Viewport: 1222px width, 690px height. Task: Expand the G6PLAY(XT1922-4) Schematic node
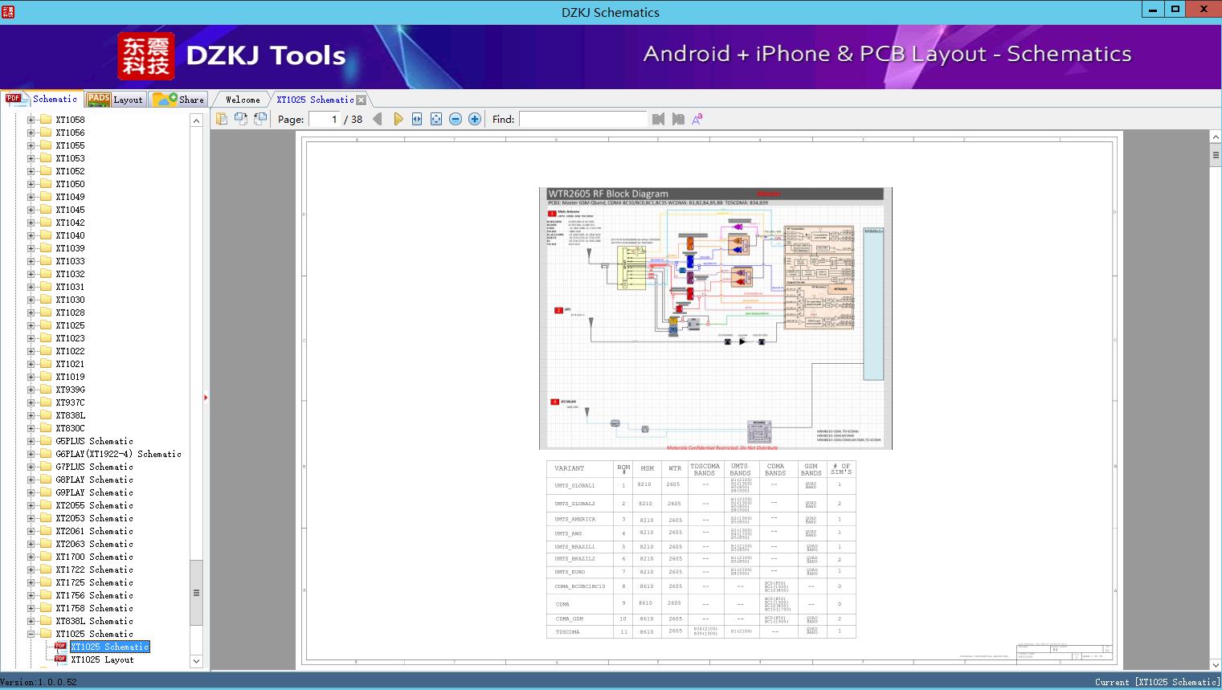click(x=31, y=454)
